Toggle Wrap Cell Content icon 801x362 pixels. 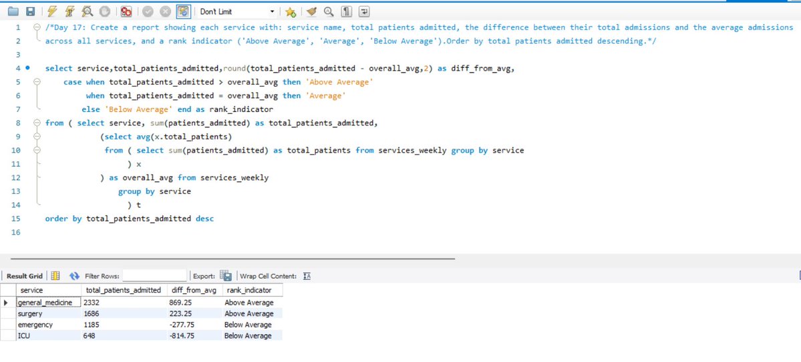click(x=307, y=276)
